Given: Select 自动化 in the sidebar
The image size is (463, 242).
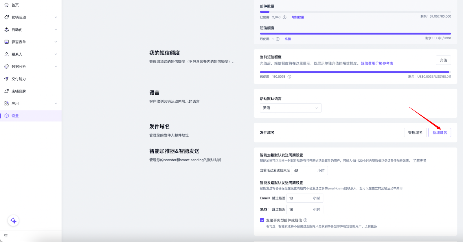Looking at the screenshot, I should [17, 30].
